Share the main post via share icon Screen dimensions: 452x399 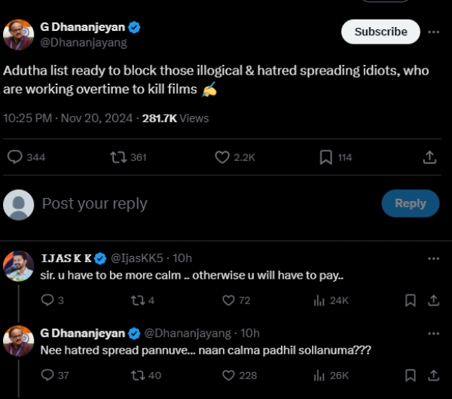429,157
